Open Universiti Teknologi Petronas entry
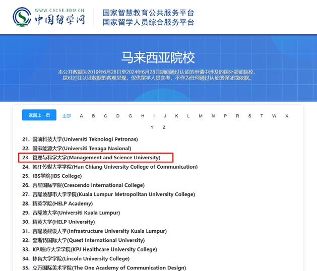 point(85,139)
